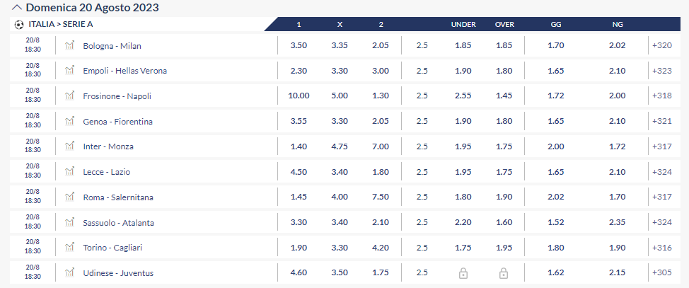Viewport: 689px width, 288px height.
Task: Open statistics icon for Frosinone - Napoli
Action: pos(69,96)
